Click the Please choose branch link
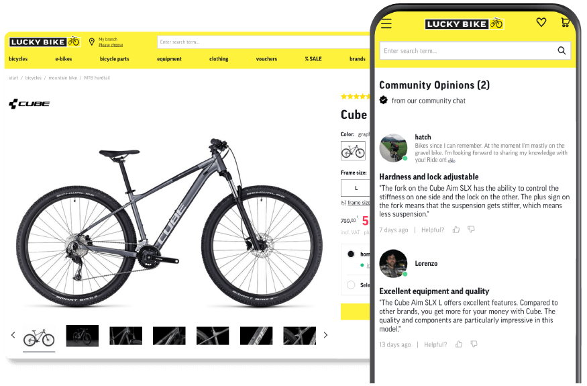The height and width of the screenshot is (386, 587). coord(111,45)
